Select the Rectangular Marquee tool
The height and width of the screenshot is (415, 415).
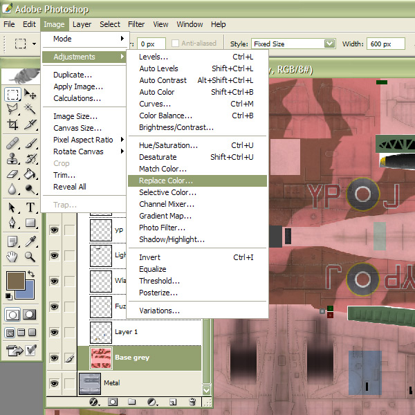(12, 94)
